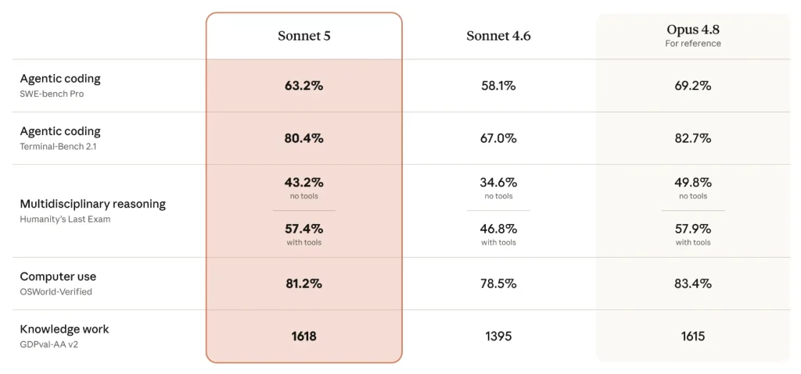Click the Humanity's Last Exam subtitle
801x374 pixels.
point(65,219)
